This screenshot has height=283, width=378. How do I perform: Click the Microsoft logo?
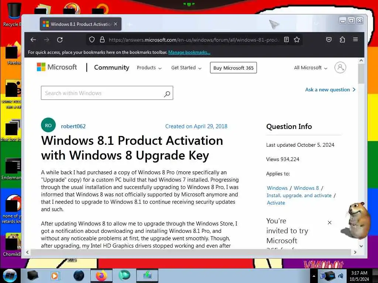[x=57, y=67]
